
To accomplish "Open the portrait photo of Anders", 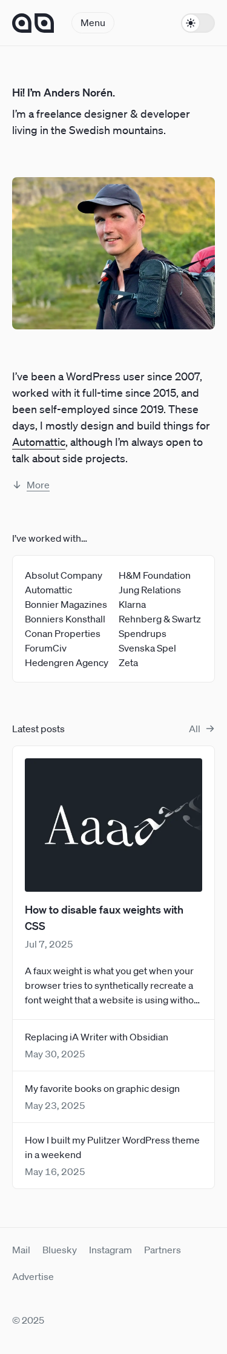I will pyautogui.click(x=113, y=253).
